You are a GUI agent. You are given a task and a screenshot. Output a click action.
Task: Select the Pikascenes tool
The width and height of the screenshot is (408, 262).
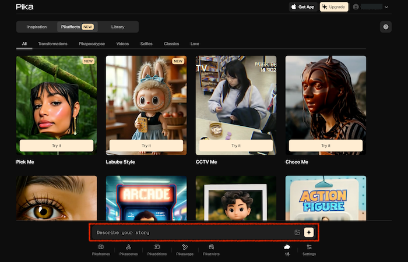(128, 250)
